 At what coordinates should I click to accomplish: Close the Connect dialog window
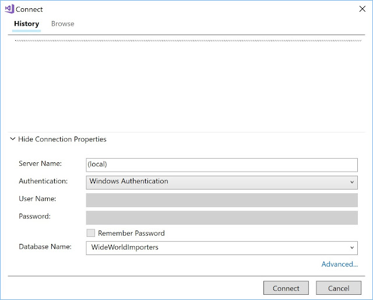pos(363,9)
